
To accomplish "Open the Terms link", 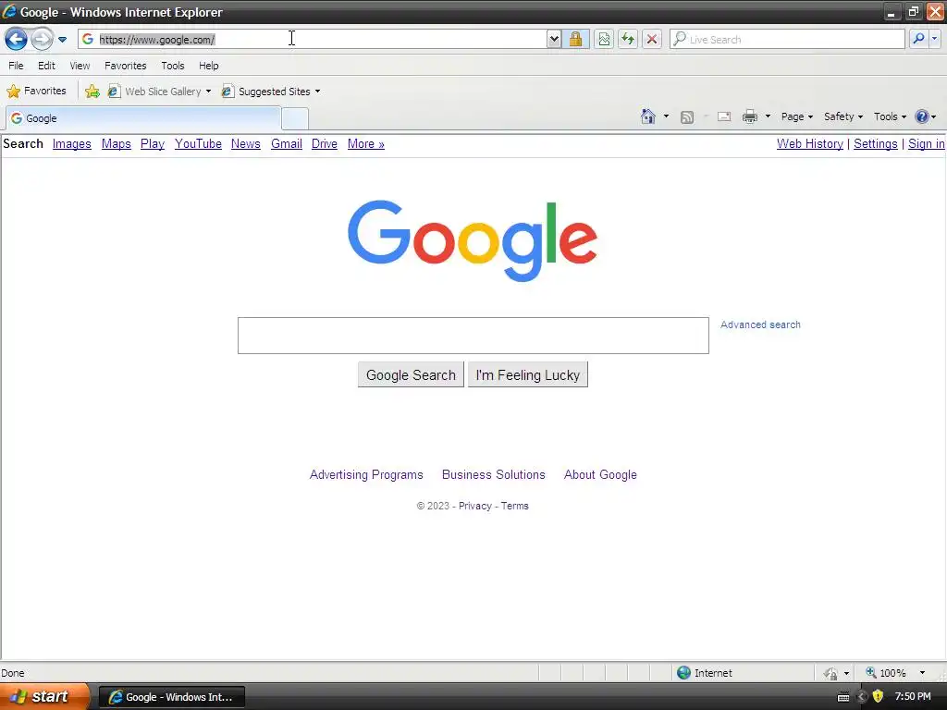I will click(514, 506).
